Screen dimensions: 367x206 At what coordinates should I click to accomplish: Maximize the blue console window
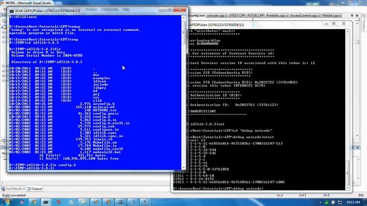(x=170, y=10)
